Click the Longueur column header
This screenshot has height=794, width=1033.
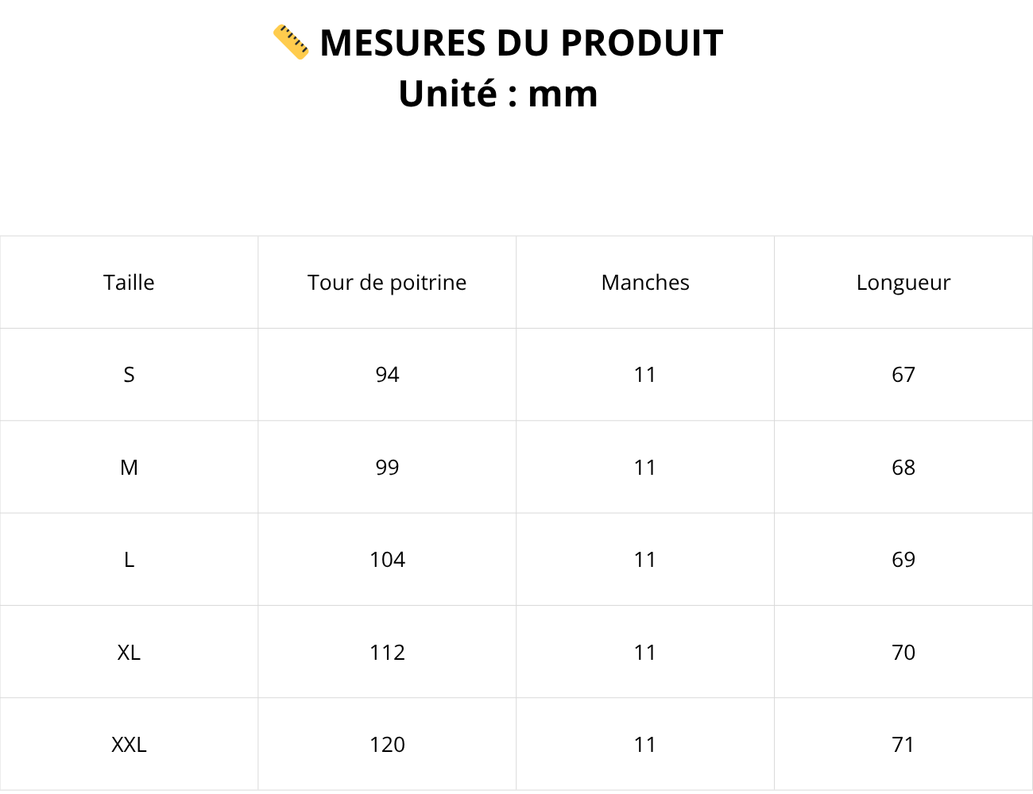click(903, 283)
